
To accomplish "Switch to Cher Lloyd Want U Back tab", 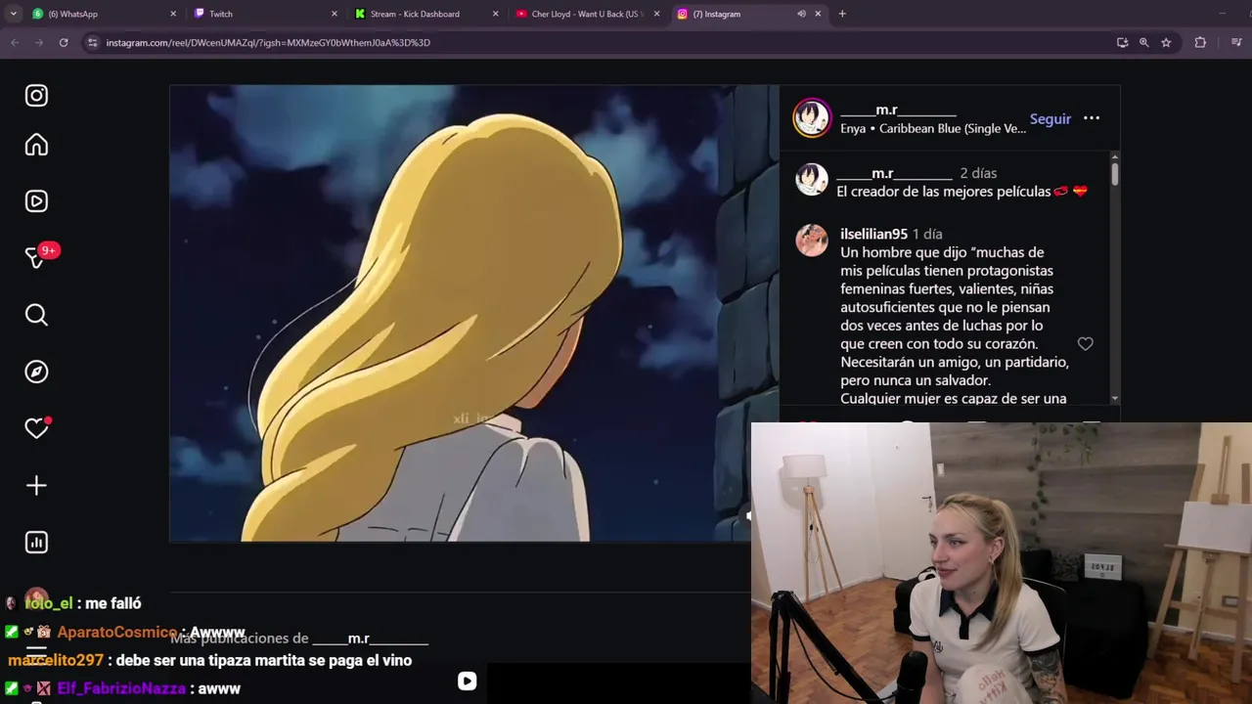I will tap(587, 14).
